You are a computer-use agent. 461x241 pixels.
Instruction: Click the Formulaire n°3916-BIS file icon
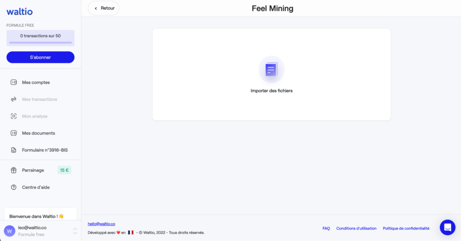pos(14,150)
